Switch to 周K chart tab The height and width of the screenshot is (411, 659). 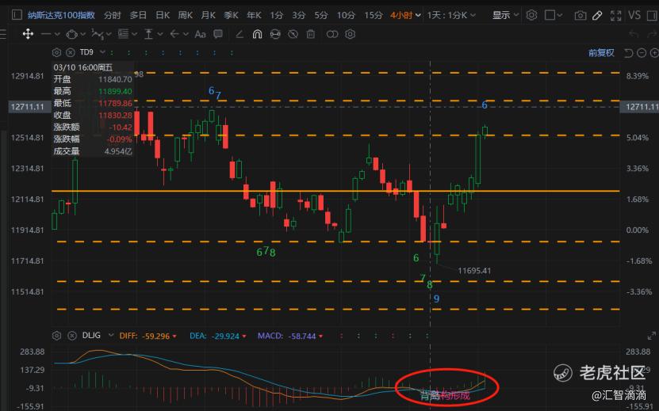(186, 16)
